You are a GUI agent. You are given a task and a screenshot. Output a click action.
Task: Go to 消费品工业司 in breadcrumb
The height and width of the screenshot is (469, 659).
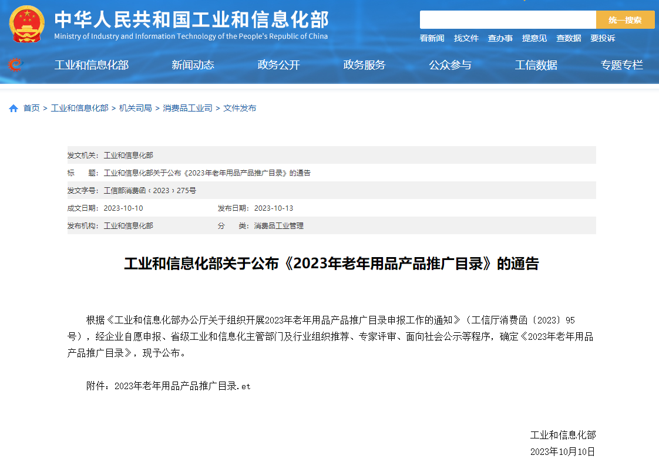[187, 109]
